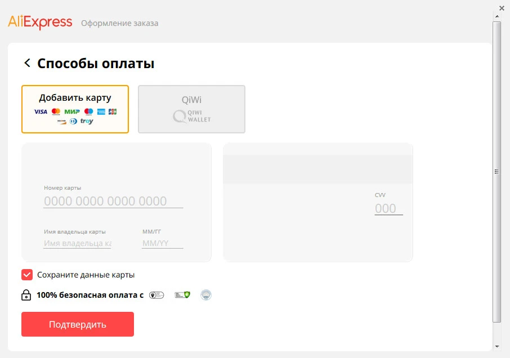Click the scrollbar up arrow
The width and height of the screenshot is (510, 358).
497,16
